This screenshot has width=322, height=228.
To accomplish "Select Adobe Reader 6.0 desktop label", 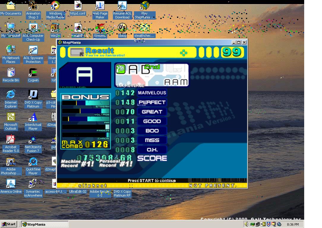I will [100, 193].
